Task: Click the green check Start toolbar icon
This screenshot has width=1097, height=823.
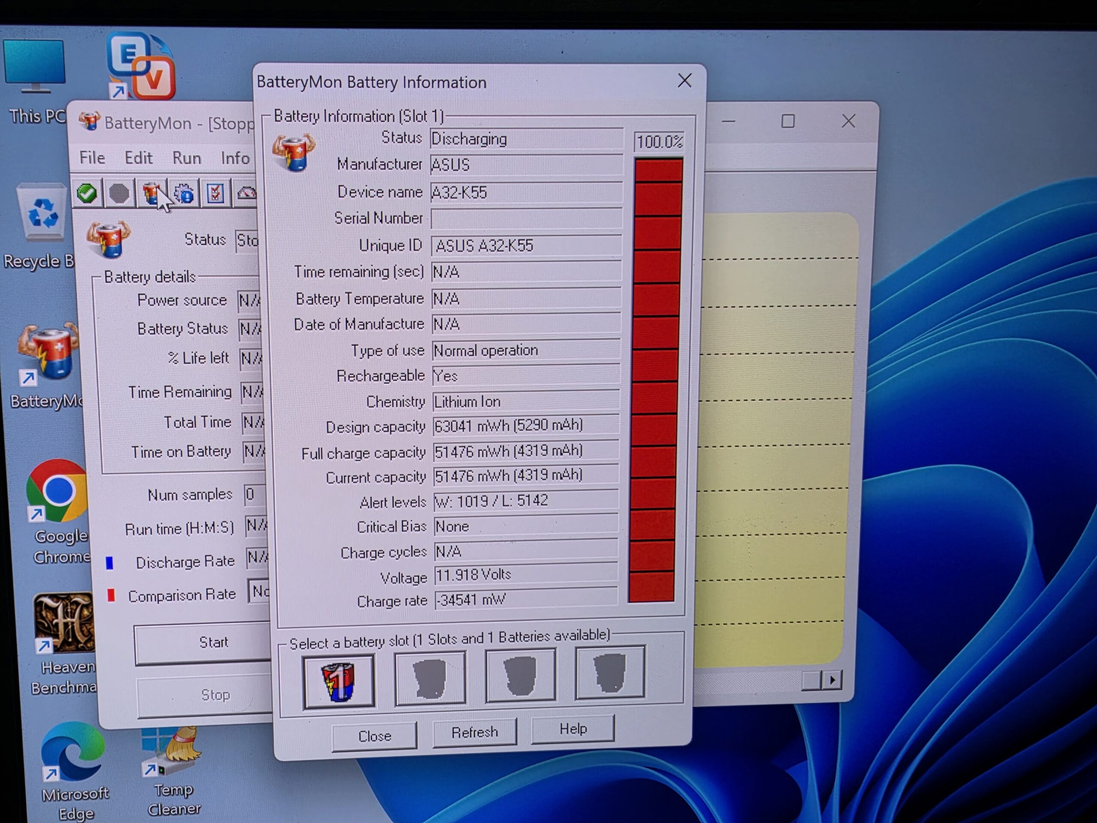Action: click(x=87, y=192)
